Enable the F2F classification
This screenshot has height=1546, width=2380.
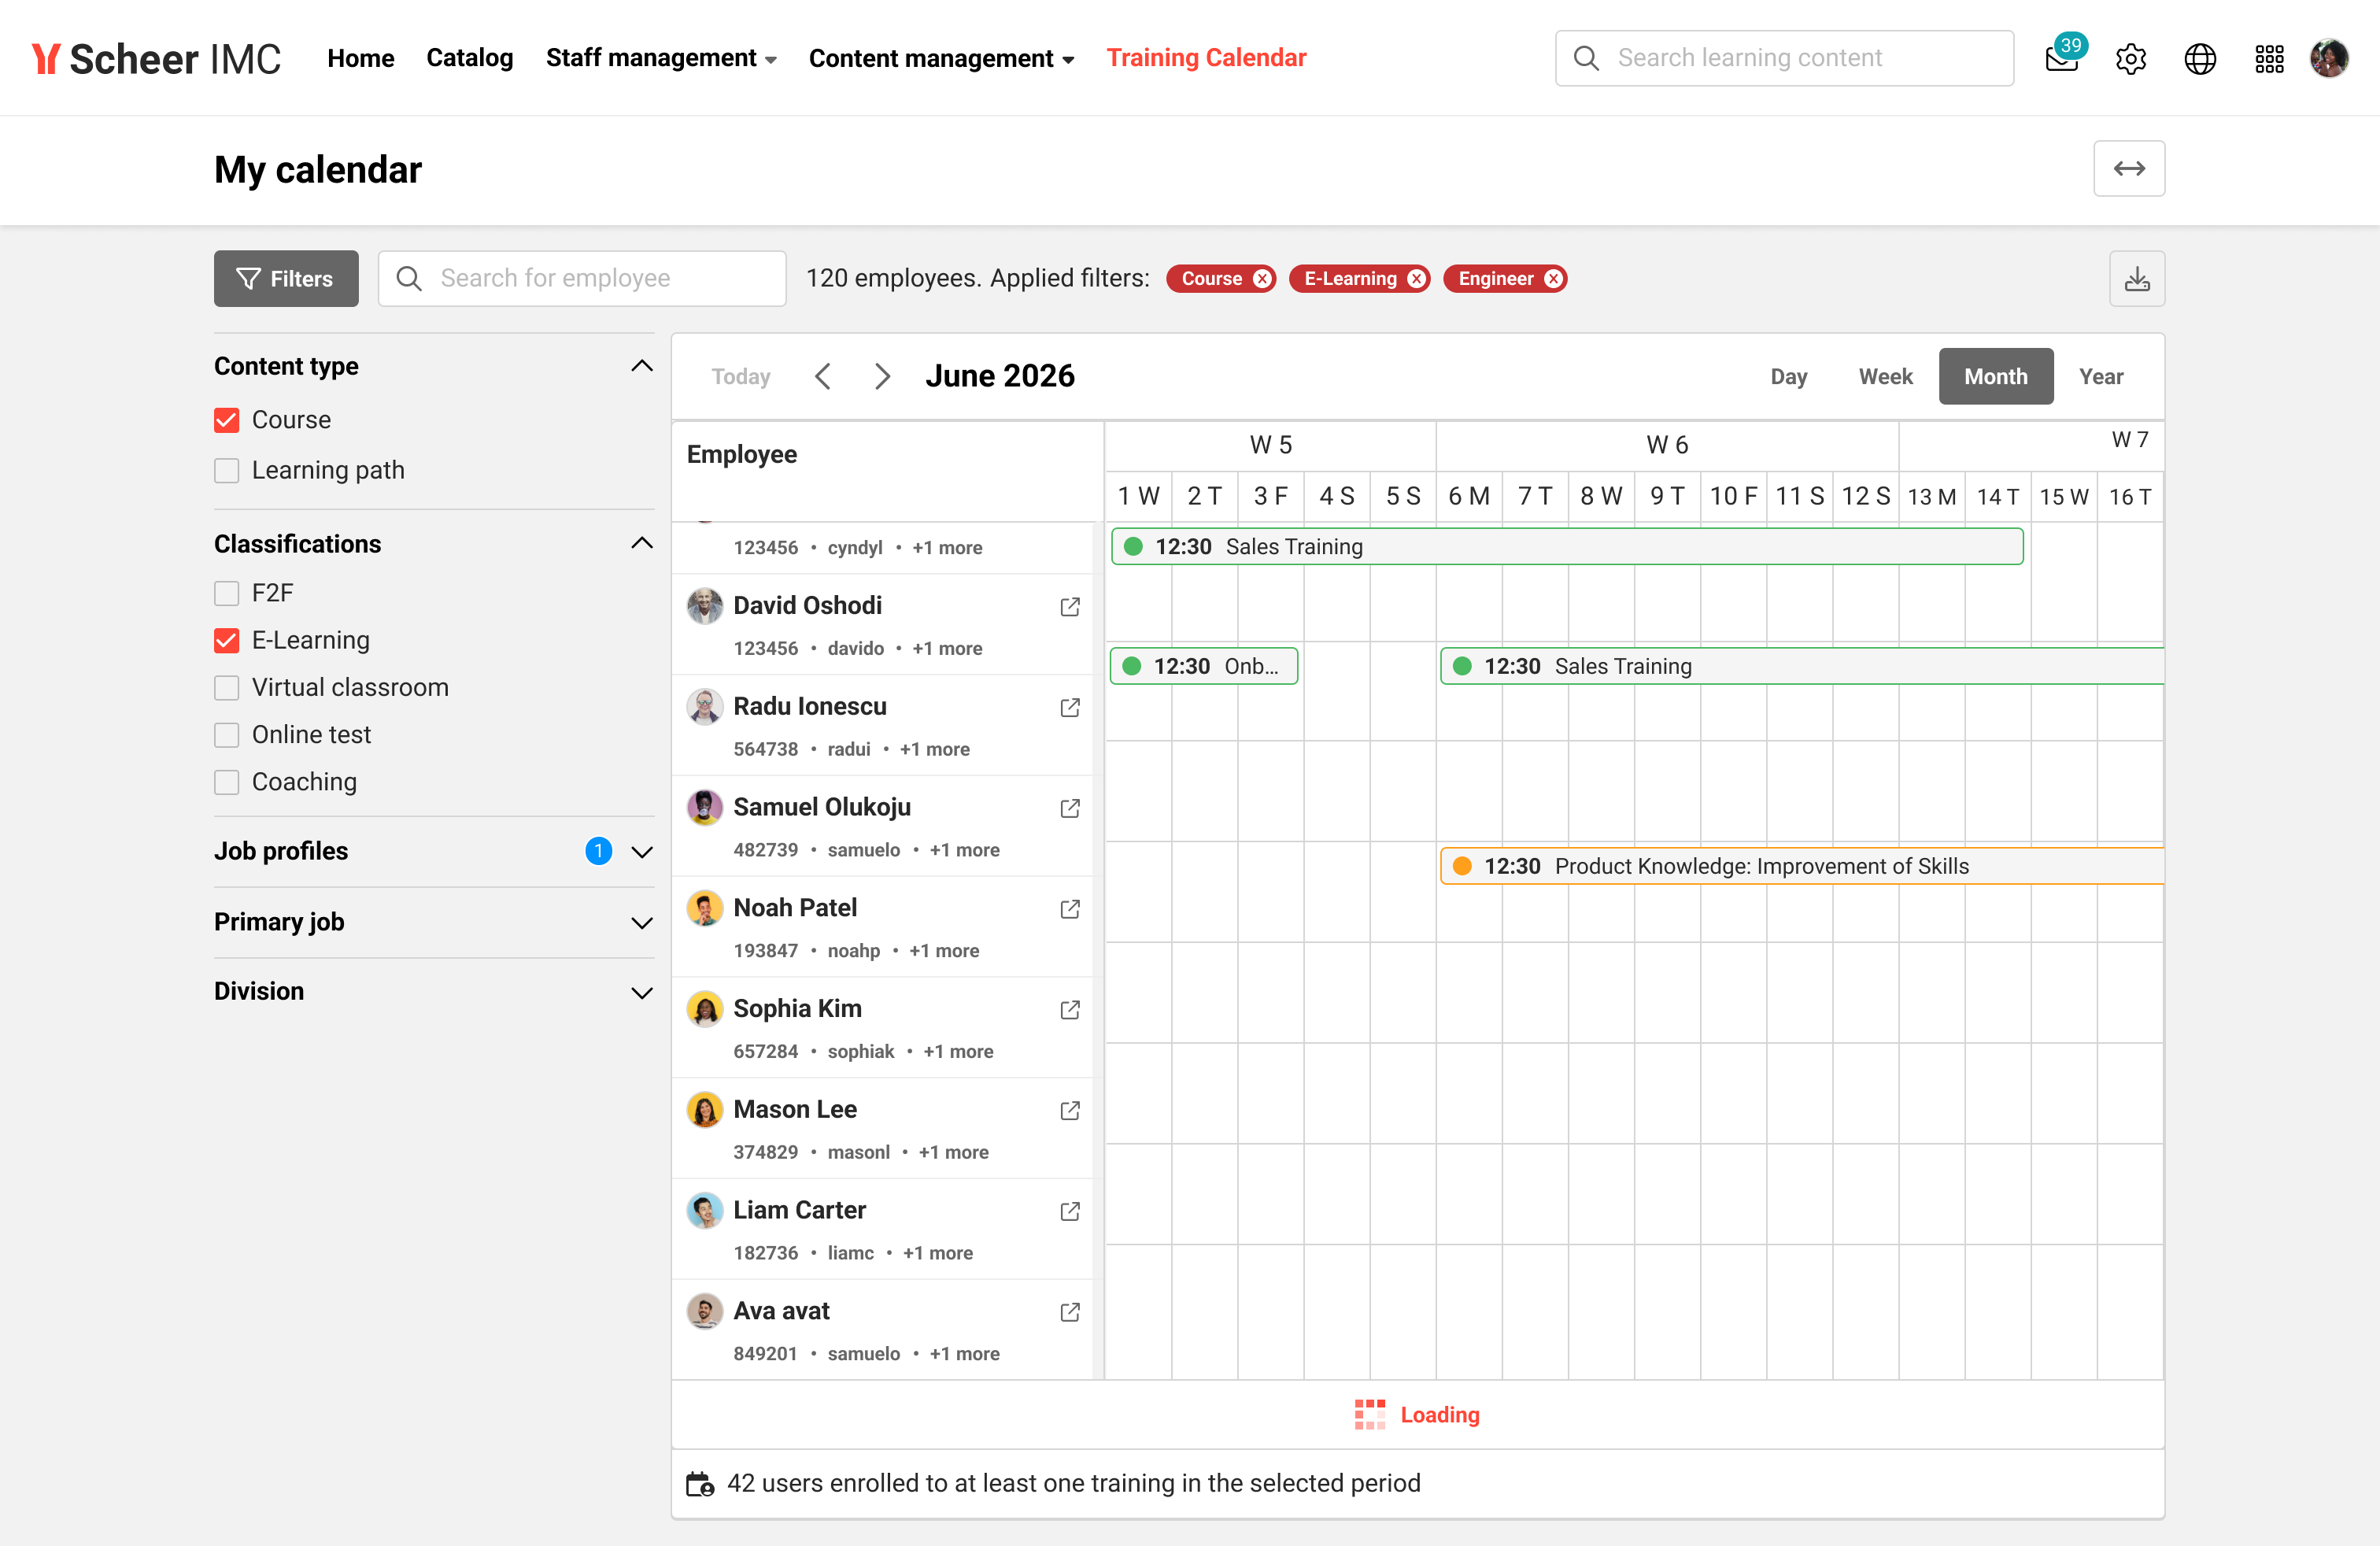coord(227,594)
